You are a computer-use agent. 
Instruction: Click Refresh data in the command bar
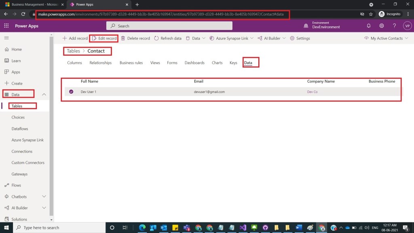coord(168,38)
